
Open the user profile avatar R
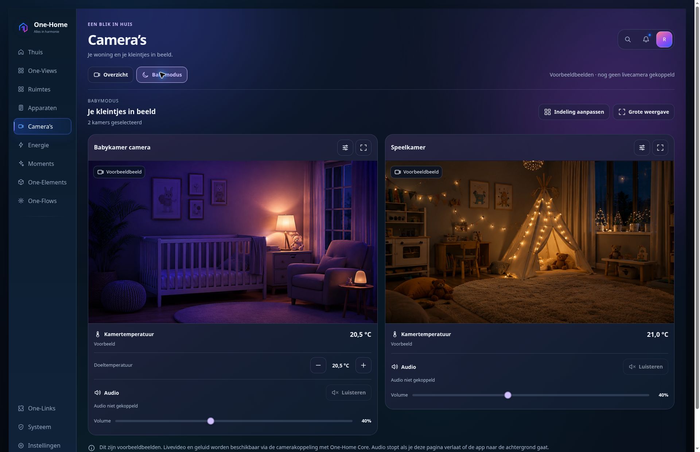[664, 39]
